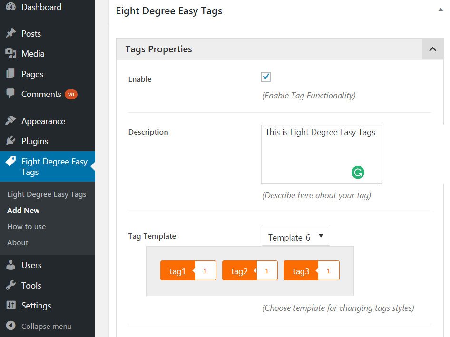Click the Dashboard gauge icon
The image size is (450, 337).
[11, 7]
